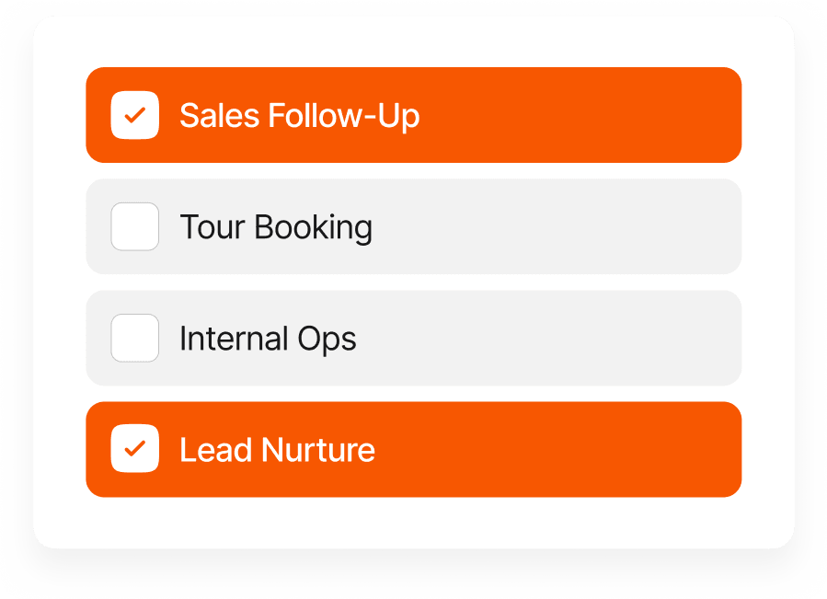Choose the gray Internal Ops option row

552,338
